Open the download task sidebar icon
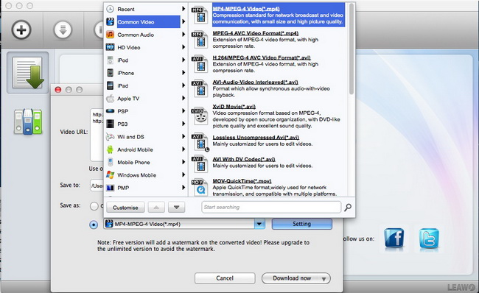 [x=28, y=73]
